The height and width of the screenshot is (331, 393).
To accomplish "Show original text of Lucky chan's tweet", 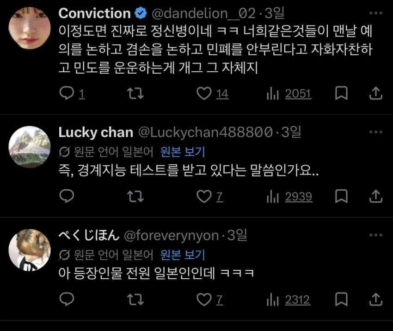I will pos(183,151).
